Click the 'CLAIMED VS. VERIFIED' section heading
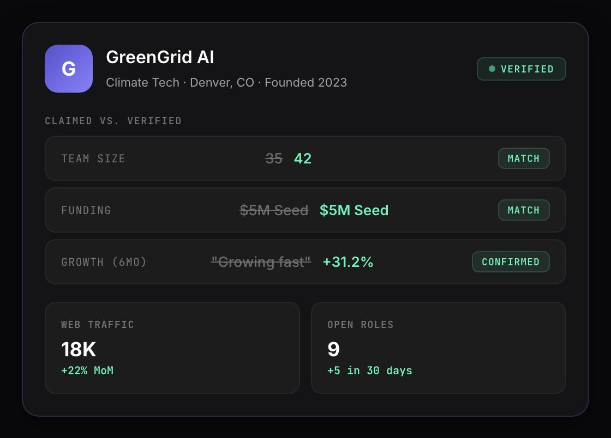 click(x=113, y=121)
